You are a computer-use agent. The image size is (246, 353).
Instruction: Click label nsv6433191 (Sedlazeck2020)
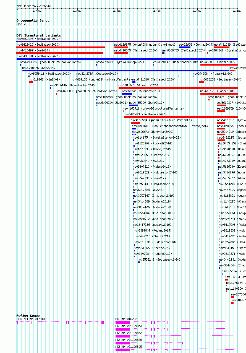[38, 56]
